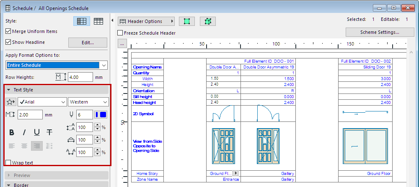Open the Western script dropdown
This screenshot has width=419, height=187.
88,102
